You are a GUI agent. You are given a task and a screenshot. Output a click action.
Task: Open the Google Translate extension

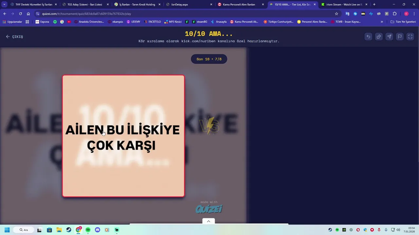pyautogui.click(x=347, y=14)
